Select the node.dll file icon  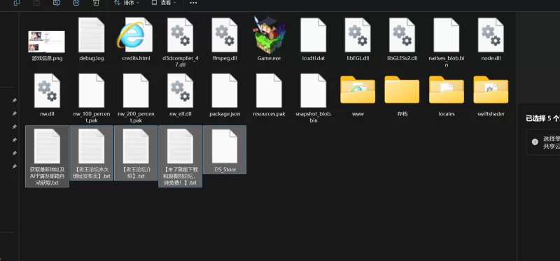pos(491,35)
